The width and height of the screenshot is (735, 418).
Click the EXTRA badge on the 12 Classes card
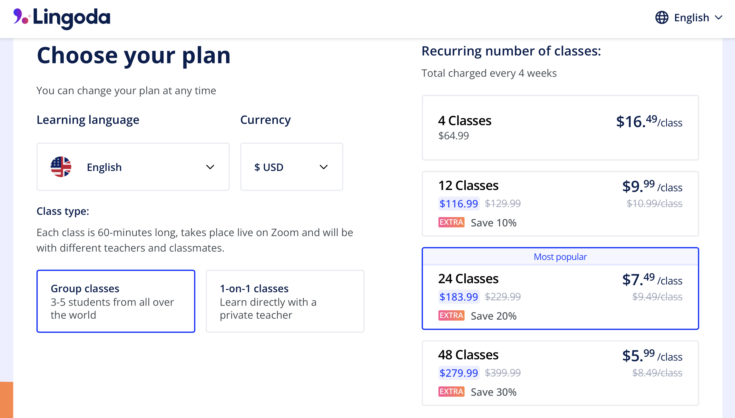(x=451, y=222)
